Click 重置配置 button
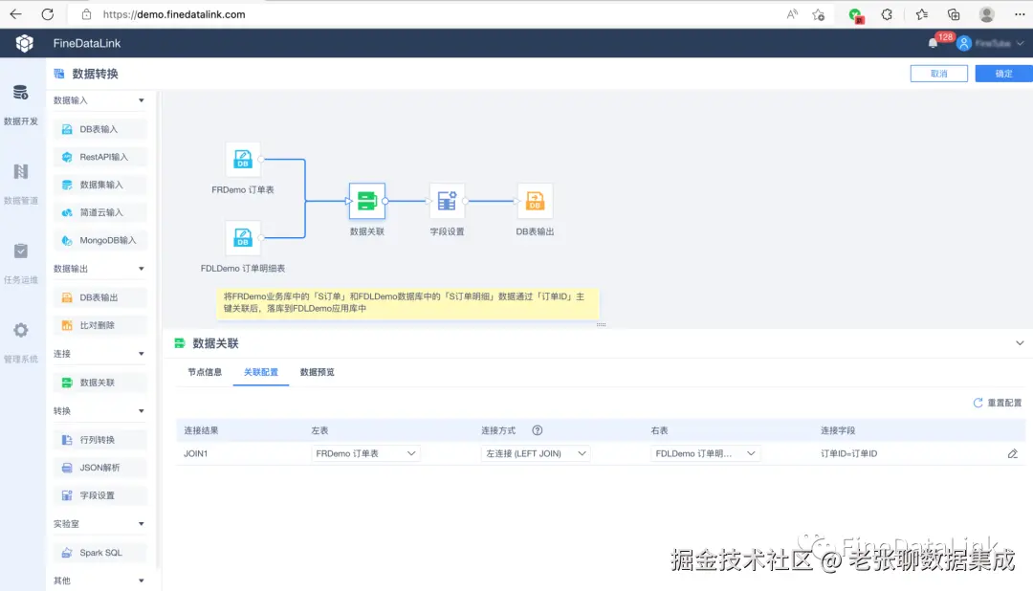The width and height of the screenshot is (1033, 591). (998, 403)
